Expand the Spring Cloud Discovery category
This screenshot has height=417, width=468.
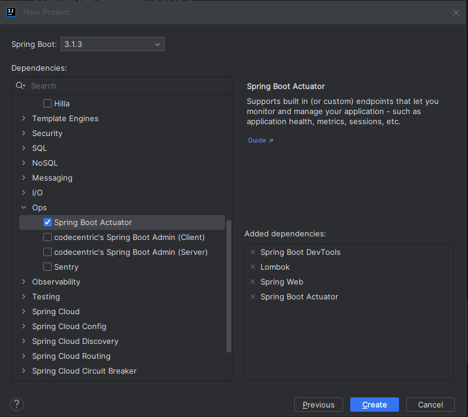24,341
